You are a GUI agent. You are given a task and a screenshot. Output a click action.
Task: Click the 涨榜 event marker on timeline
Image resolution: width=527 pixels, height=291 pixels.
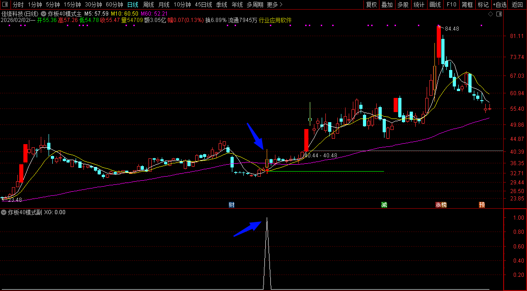coord(441,205)
